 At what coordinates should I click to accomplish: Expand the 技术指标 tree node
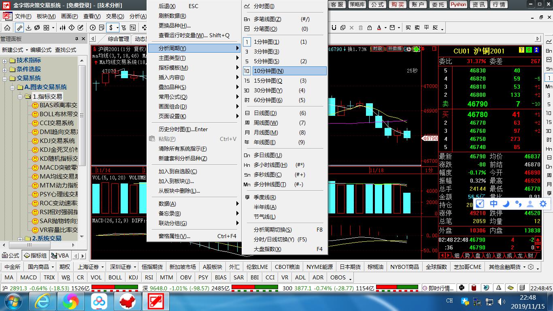[5, 60]
